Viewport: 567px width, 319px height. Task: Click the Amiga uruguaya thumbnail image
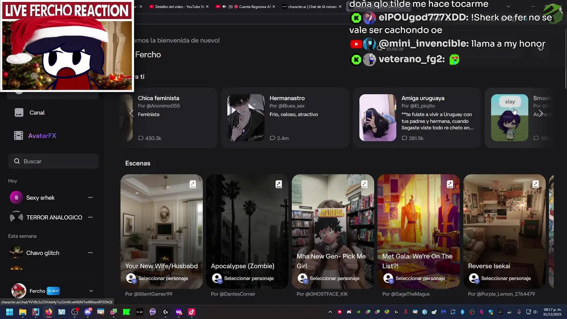coord(378,118)
